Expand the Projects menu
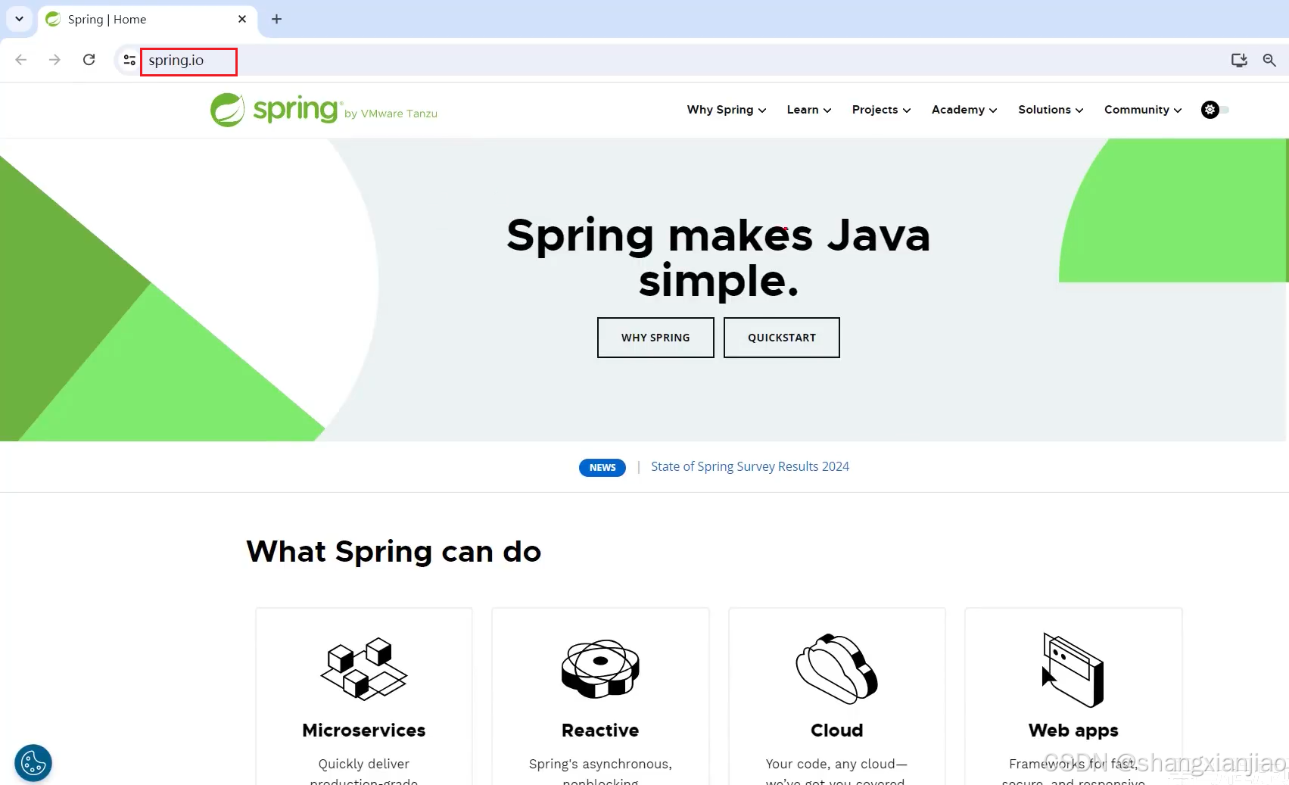The image size is (1289, 785). [881, 110]
